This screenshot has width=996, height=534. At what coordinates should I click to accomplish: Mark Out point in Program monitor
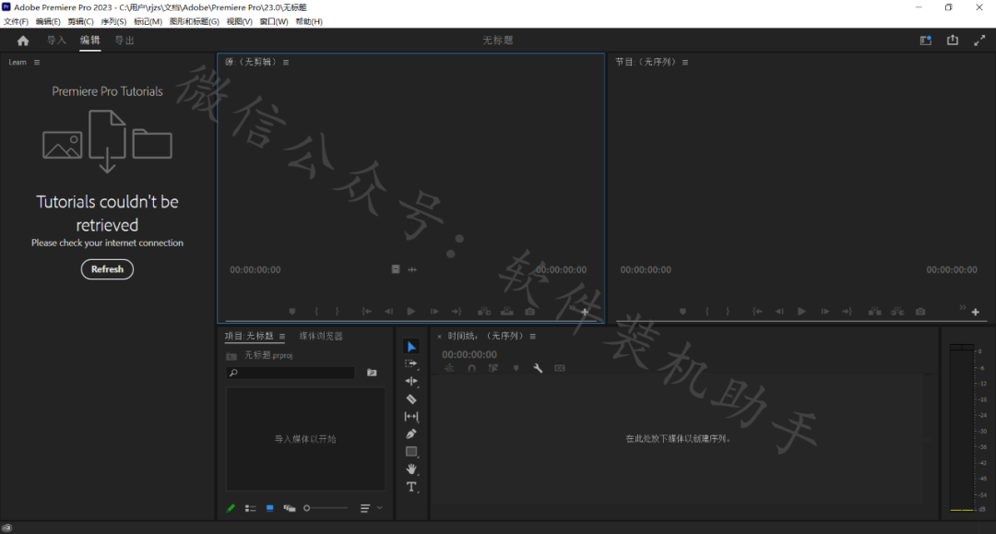pyautogui.click(x=728, y=312)
